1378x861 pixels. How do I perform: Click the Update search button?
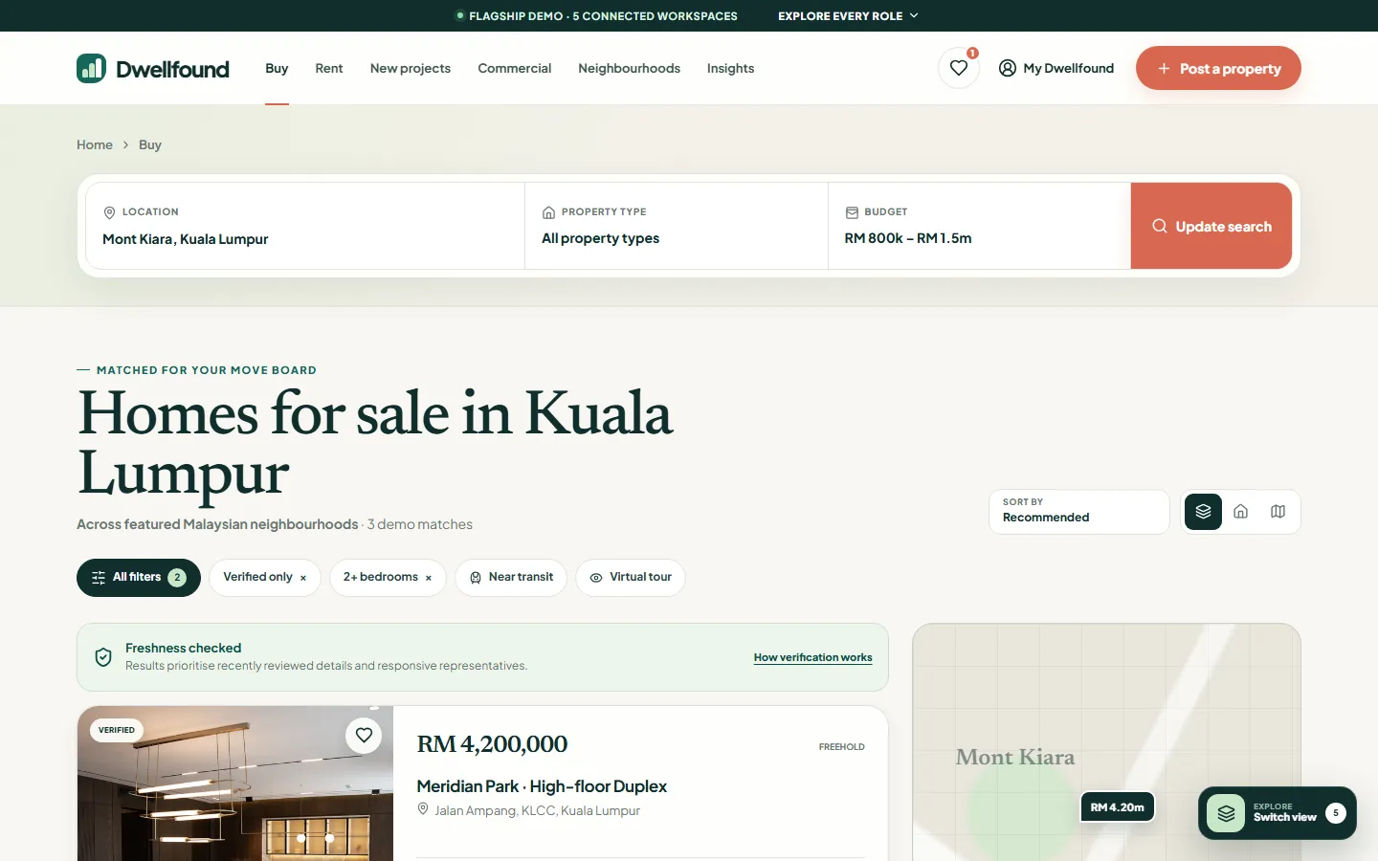tap(1211, 226)
